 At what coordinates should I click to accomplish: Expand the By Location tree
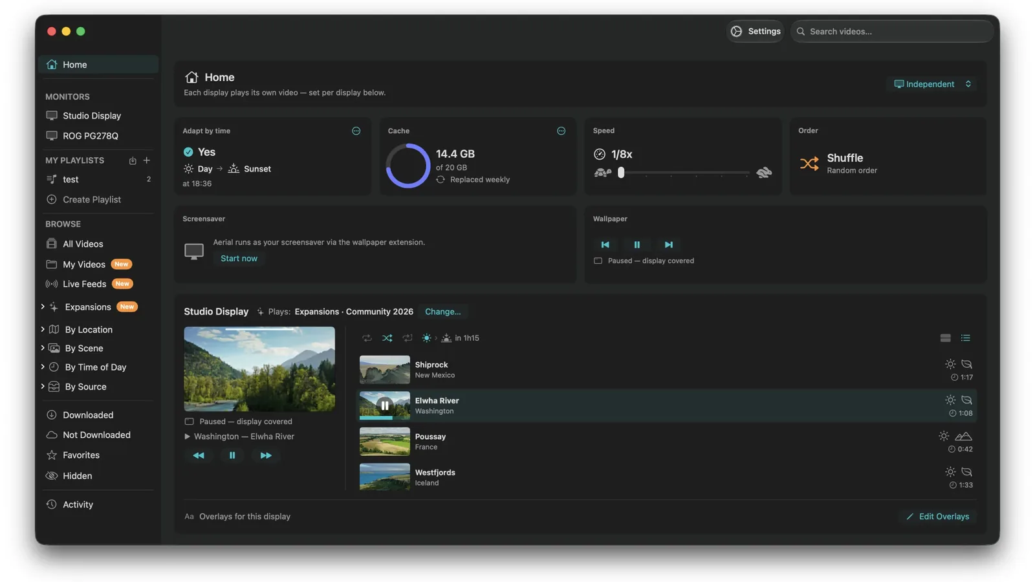tap(43, 330)
